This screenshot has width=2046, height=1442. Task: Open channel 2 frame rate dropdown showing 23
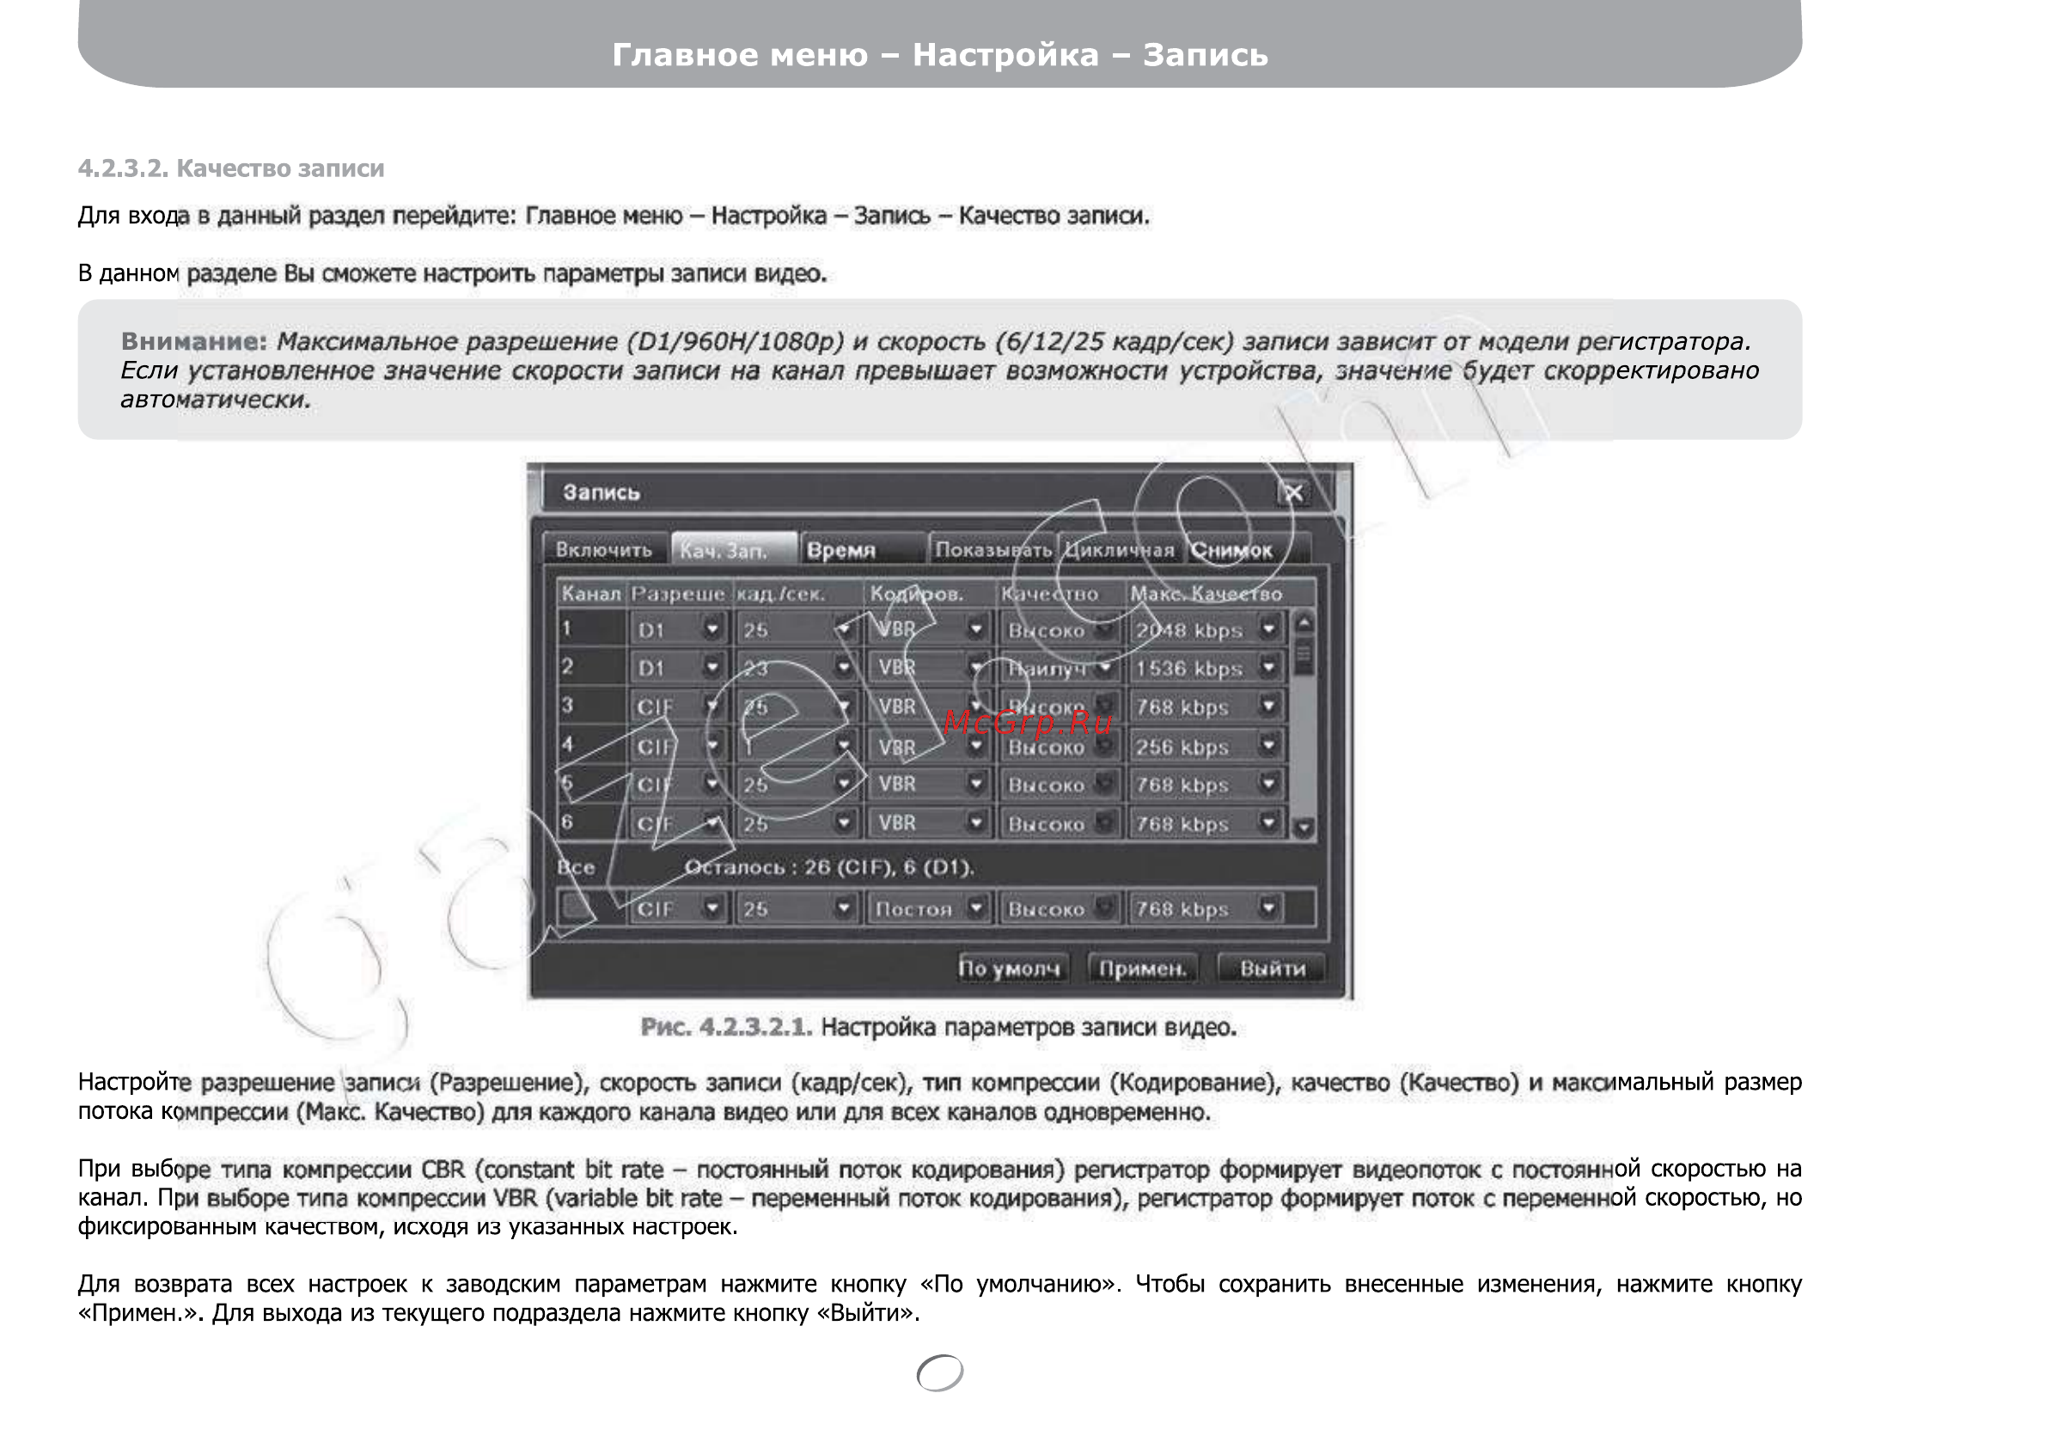[x=797, y=668]
